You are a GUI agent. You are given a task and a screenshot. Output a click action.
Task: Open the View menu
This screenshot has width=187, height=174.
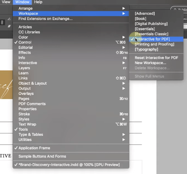click(6, 2)
